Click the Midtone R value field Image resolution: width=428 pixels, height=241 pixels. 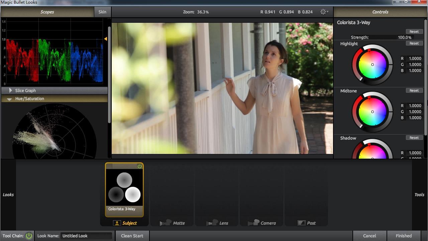415,105
